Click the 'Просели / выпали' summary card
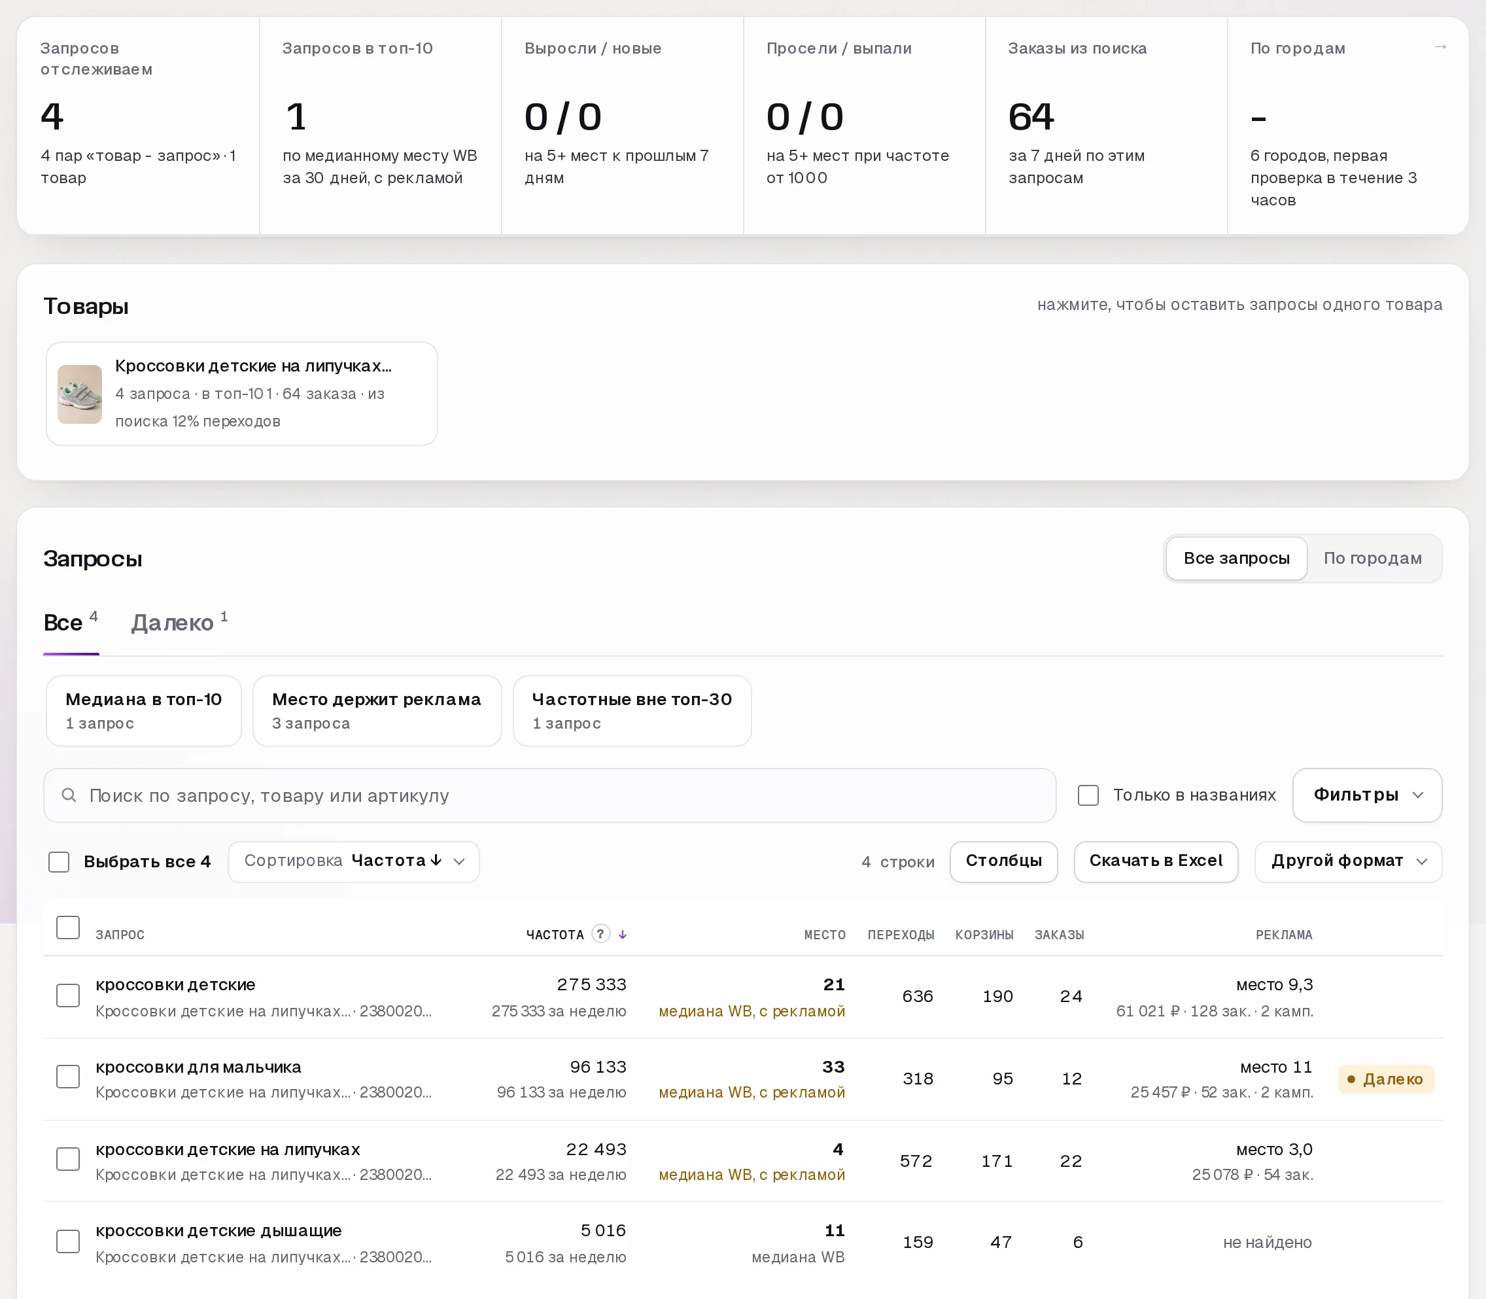Image resolution: width=1486 pixels, height=1299 pixels. tap(864, 126)
